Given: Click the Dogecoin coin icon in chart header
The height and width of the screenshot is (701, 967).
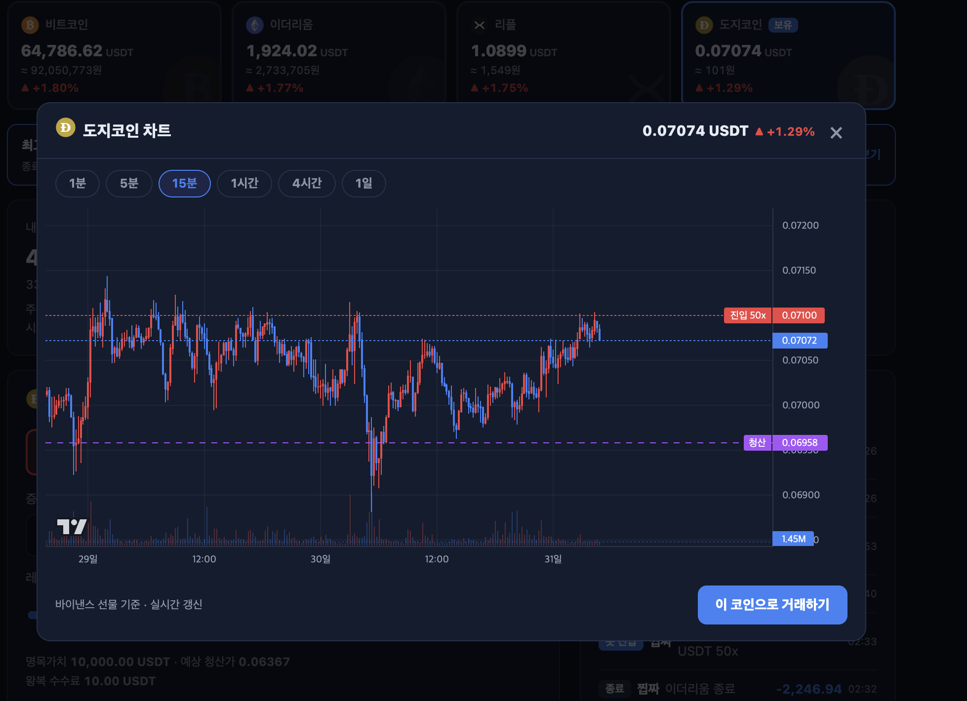Looking at the screenshot, I should pos(65,127).
